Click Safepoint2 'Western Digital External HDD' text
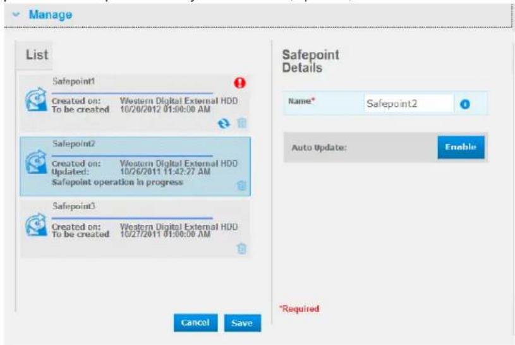This screenshot has height=345, width=515. [179, 163]
